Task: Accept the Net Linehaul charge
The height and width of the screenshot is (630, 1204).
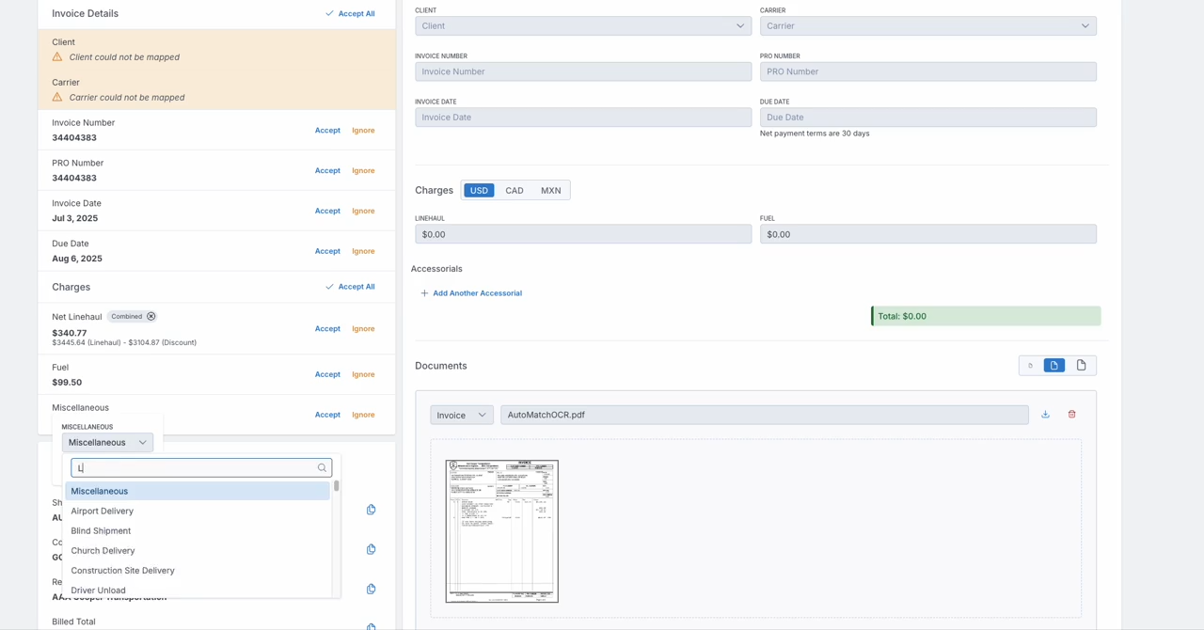Action: point(327,329)
